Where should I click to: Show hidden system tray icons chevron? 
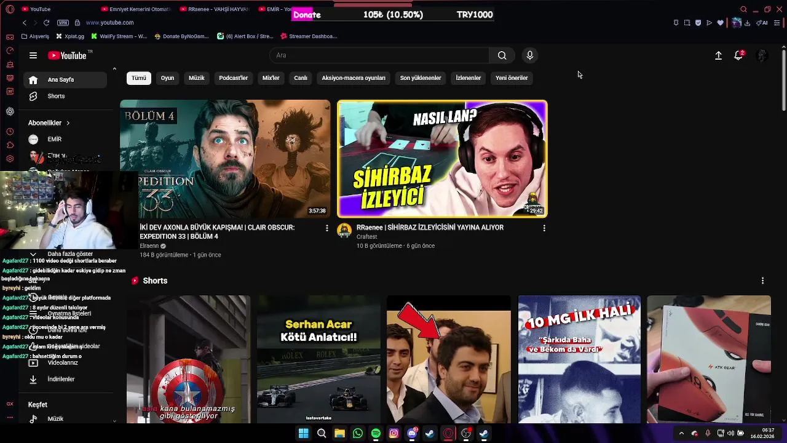[681, 434]
